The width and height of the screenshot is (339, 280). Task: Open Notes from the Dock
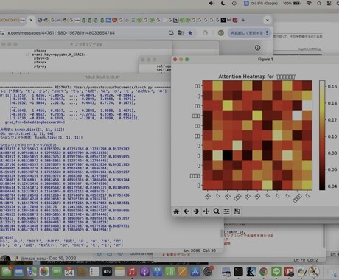click(x=119, y=272)
